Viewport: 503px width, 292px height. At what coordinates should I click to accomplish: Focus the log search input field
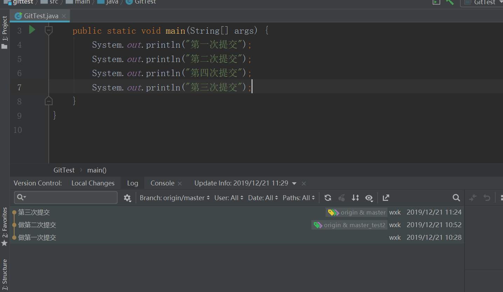point(66,197)
